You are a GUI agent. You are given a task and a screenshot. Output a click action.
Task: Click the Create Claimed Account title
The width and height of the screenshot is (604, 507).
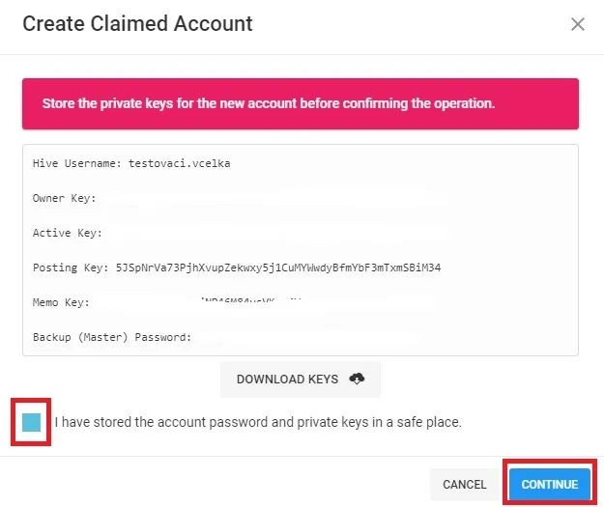[137, 23]
